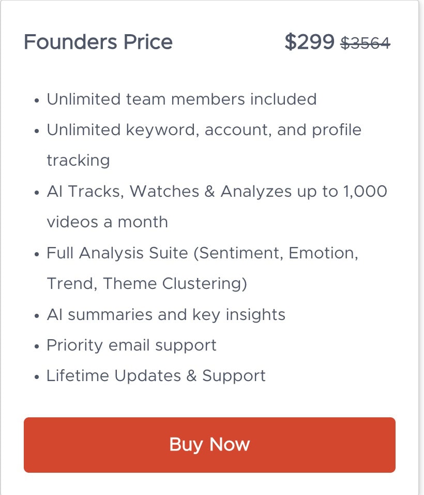Click the $299 price
Image resolution: width=424 pixels, height=495 pixels.
[x=309, y=42]
